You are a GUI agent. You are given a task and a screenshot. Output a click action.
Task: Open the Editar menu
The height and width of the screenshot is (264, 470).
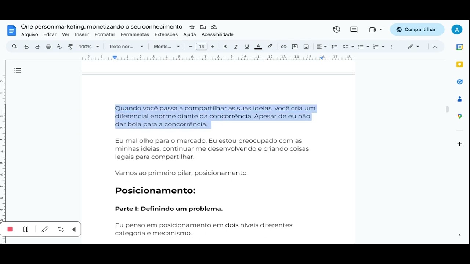(x=50, y=34)
